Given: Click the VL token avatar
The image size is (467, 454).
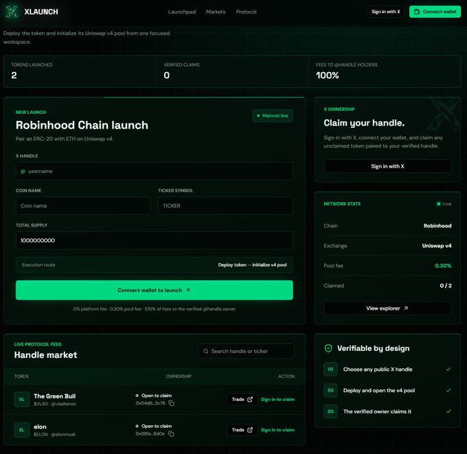Looking at the screenshot, I should [x=22, y=399].
